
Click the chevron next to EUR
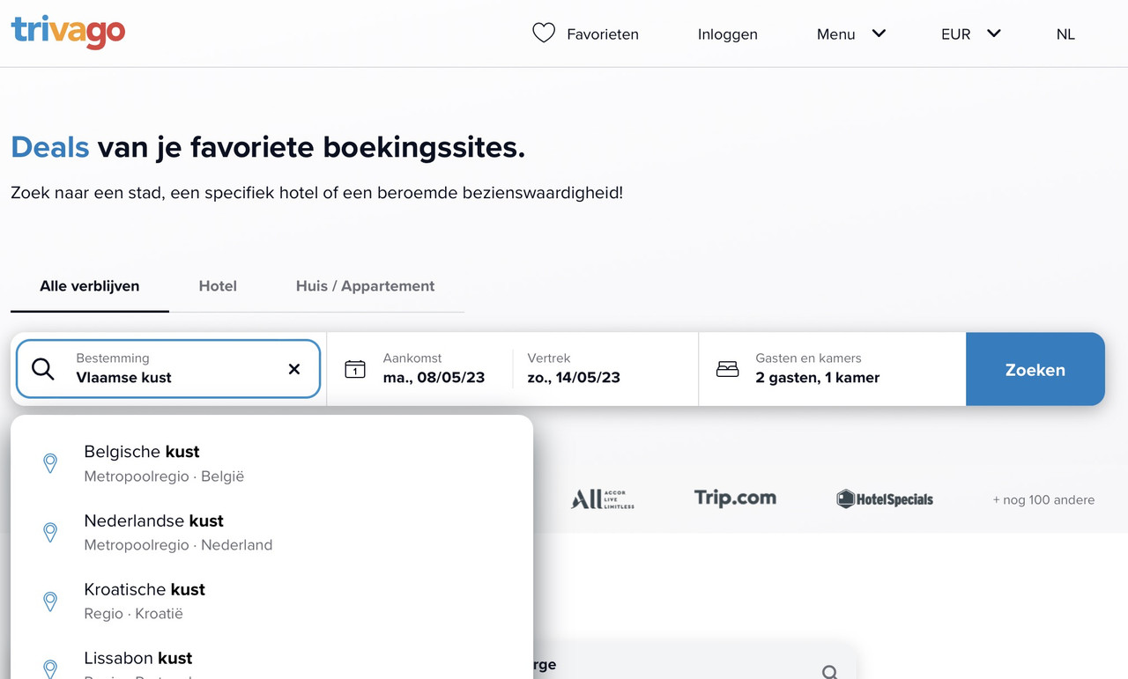click(994, 33)
